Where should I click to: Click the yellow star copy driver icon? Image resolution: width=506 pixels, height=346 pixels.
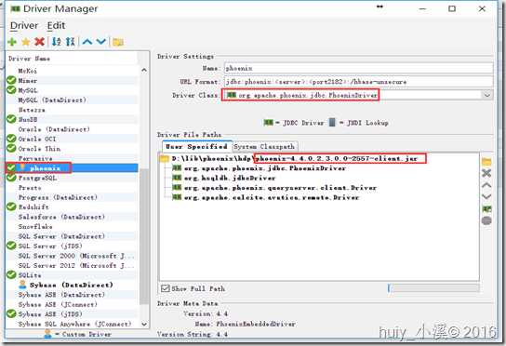(x=25, y=42)
